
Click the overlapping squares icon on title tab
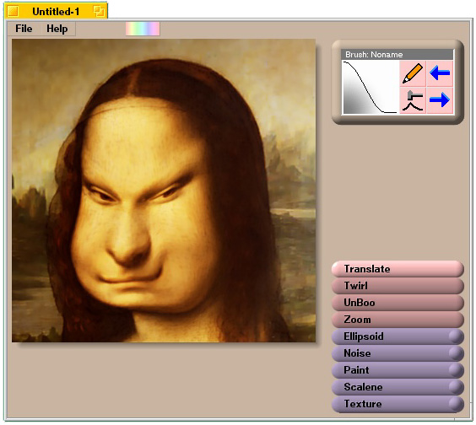99,12
